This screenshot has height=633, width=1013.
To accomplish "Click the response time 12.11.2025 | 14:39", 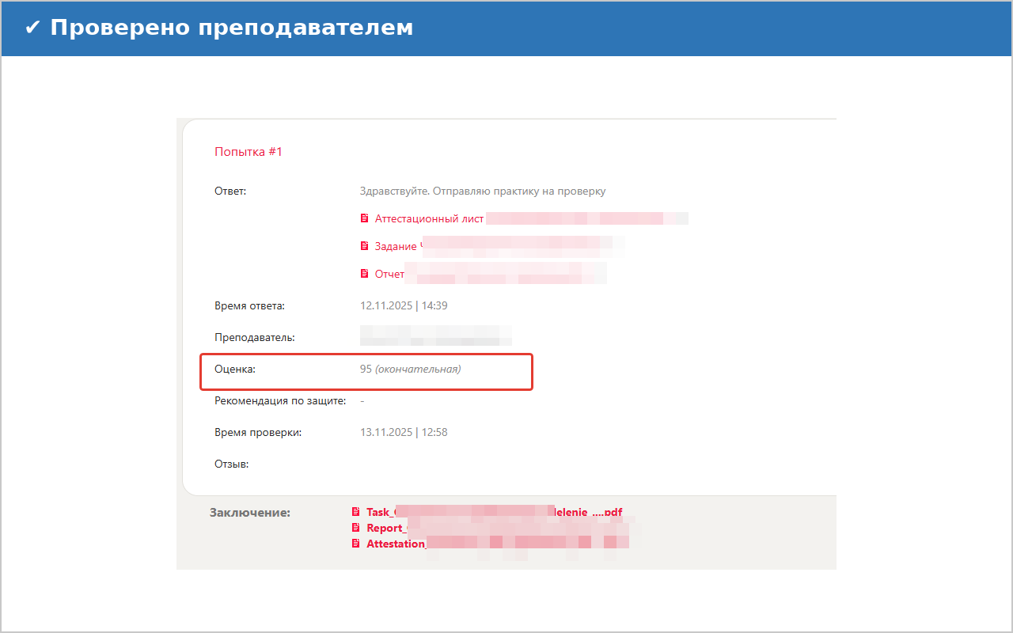I will [404, 305].
